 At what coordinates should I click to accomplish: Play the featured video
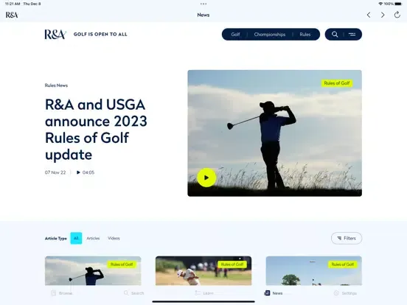(x=206, y=178)
